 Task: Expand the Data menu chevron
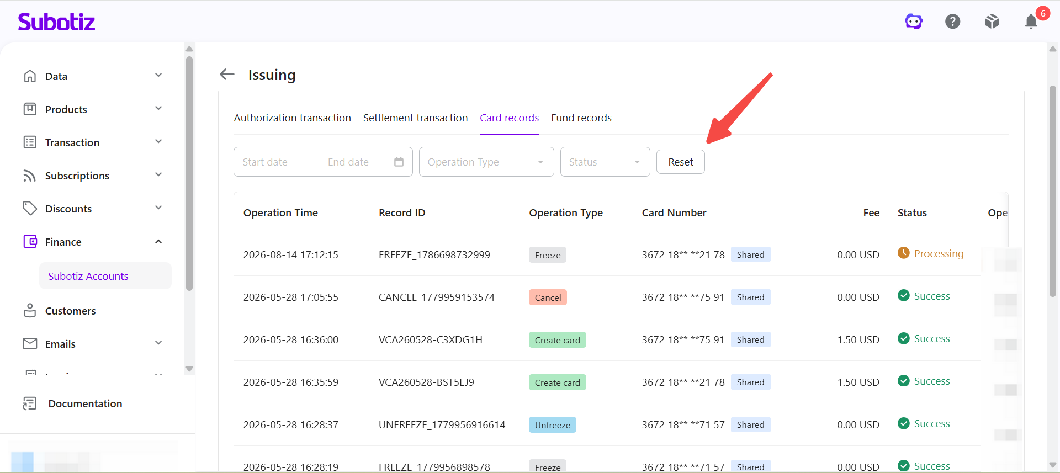158,76
